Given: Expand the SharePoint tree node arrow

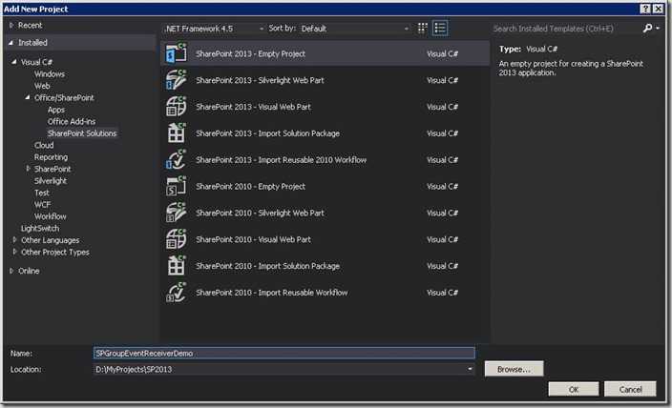Looking at the screenshot, I should click(28, 169).
